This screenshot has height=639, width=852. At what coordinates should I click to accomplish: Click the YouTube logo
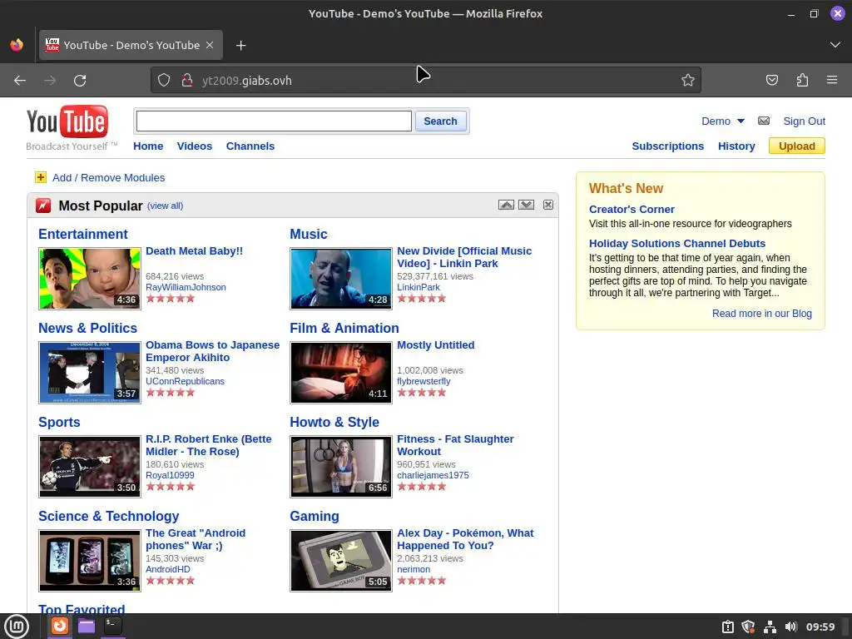pyautogui.click(x=67, y=122)
